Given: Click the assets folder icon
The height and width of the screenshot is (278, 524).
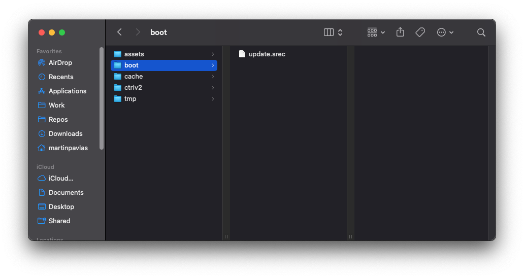Looking at the screenshot, I should (x=118, y=54).
